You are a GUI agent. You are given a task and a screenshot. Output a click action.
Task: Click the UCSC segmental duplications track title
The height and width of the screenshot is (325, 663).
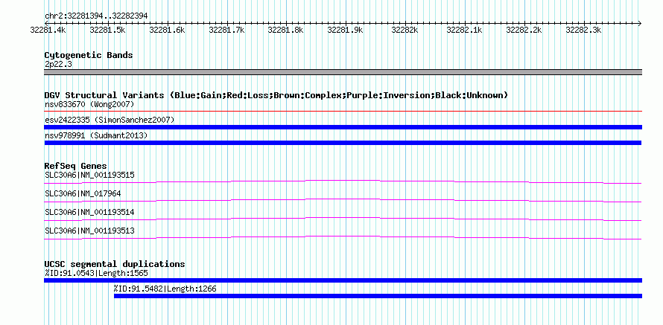click(x=115, y=264)
